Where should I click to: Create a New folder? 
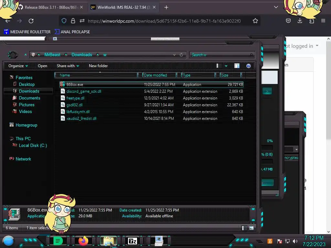(98, 66)
